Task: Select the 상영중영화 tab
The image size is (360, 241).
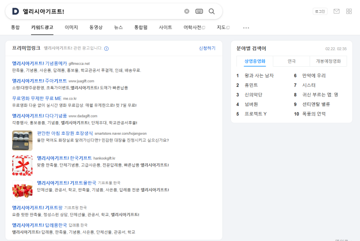Action: [255, 61]
